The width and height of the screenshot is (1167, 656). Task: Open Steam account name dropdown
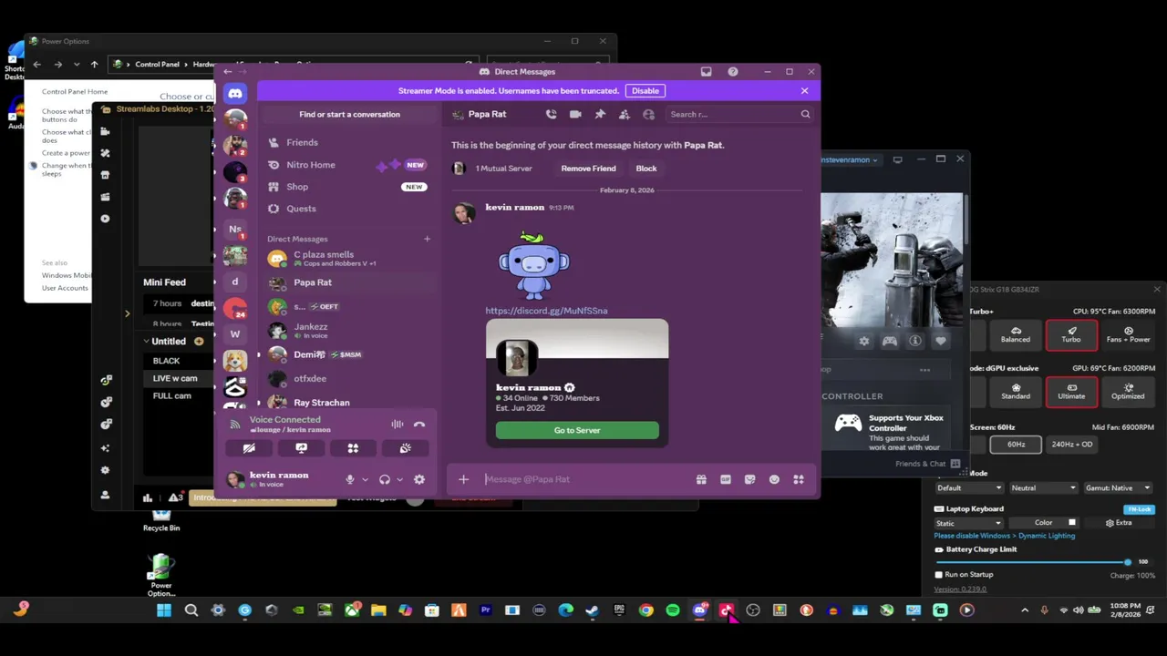pos(850,159)
